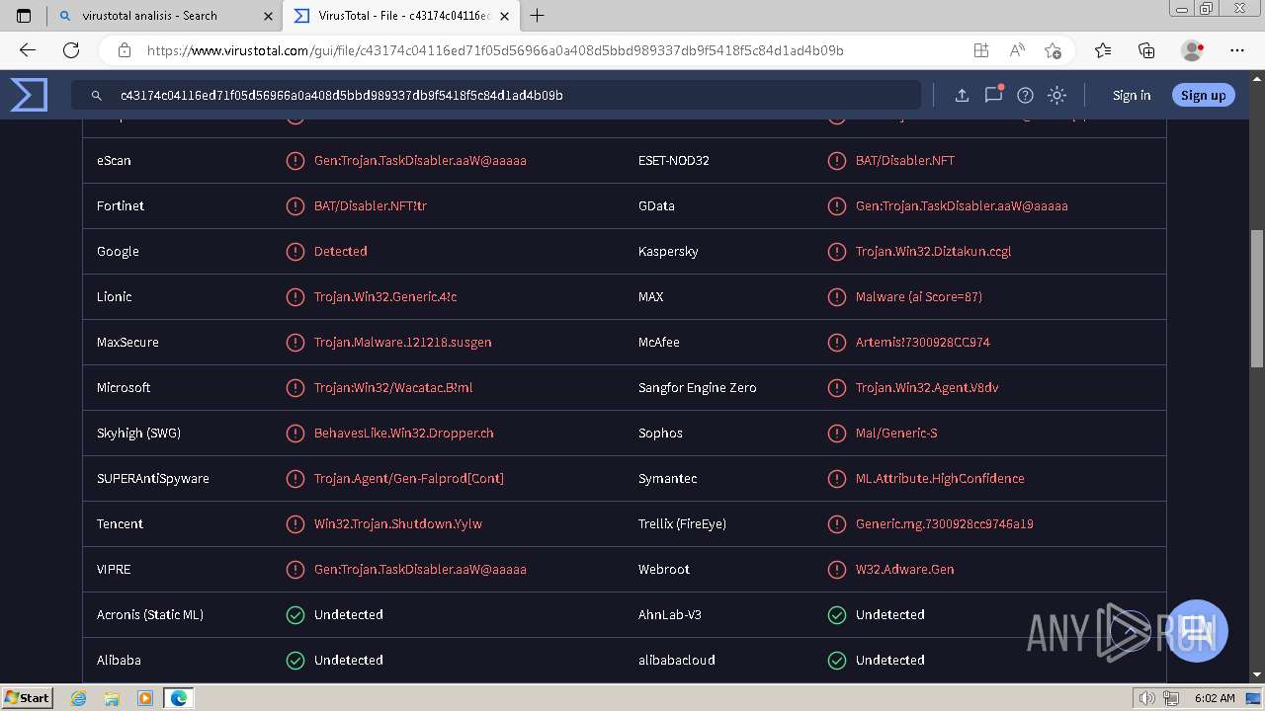Select the Generic.mg.7300928cc9746a19 detection text
The height and width of the screenshot is (711, 1265).
pos(945,523)
